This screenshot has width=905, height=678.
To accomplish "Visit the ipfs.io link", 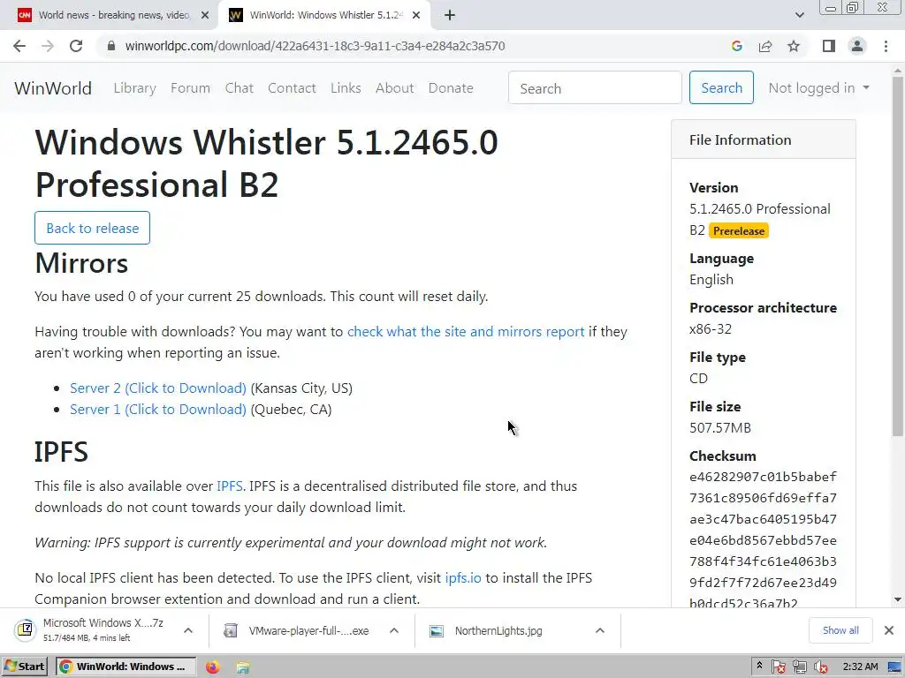I will pyautogui.click(x=463, y=577).
